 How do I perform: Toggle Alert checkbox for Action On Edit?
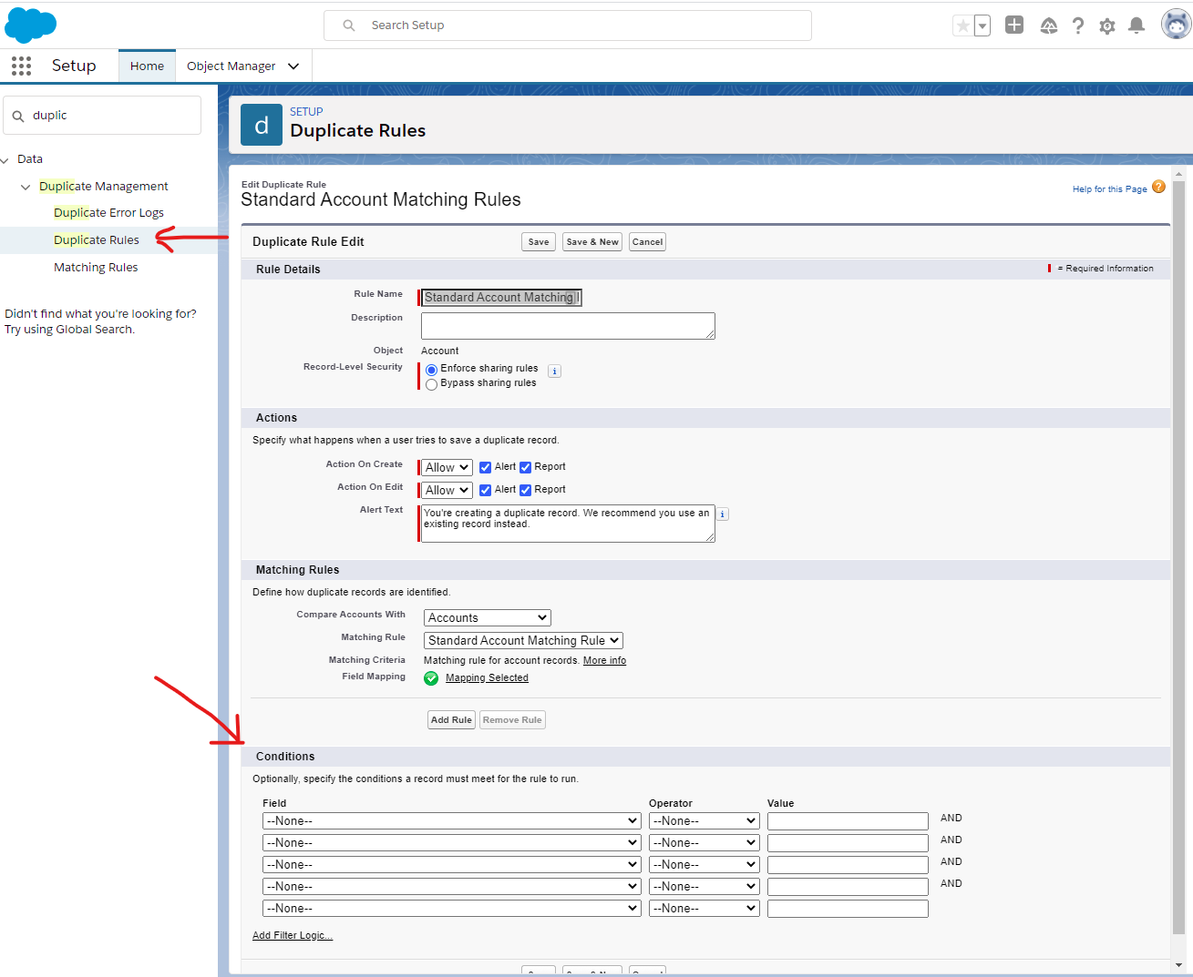[x=485, y=490]
